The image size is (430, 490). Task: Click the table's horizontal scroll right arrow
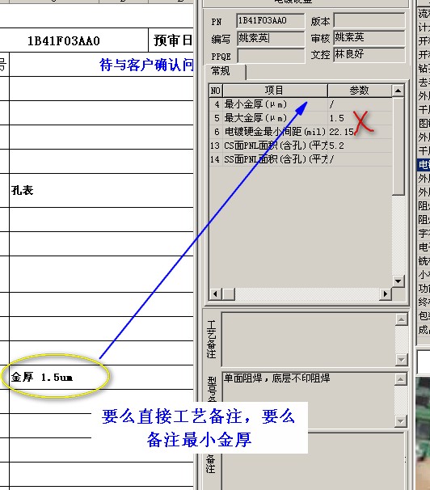click(x=386, y=294)
